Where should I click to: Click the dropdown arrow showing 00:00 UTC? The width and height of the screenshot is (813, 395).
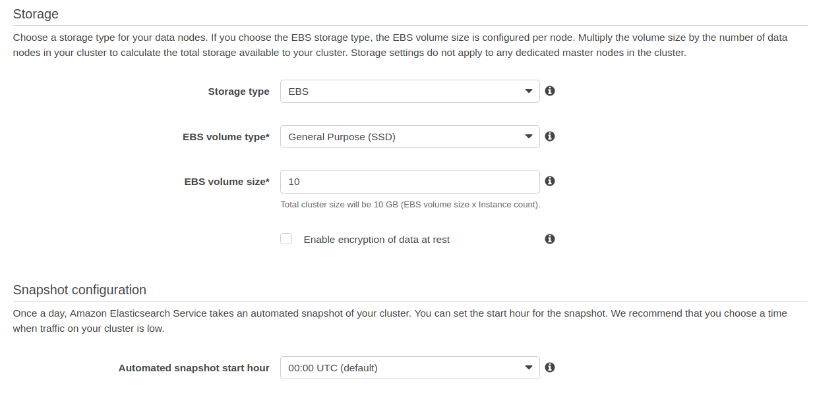pos(528,367)
